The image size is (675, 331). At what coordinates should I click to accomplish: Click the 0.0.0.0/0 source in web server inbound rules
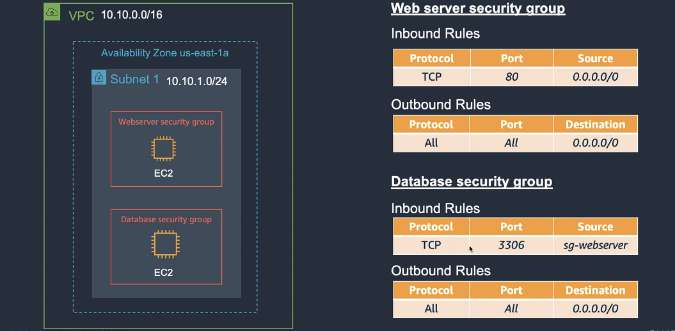coord(595,77)
